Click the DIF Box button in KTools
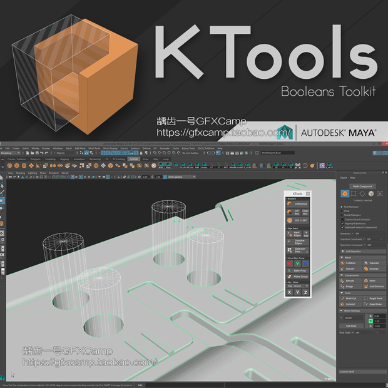 pos(294,212)
